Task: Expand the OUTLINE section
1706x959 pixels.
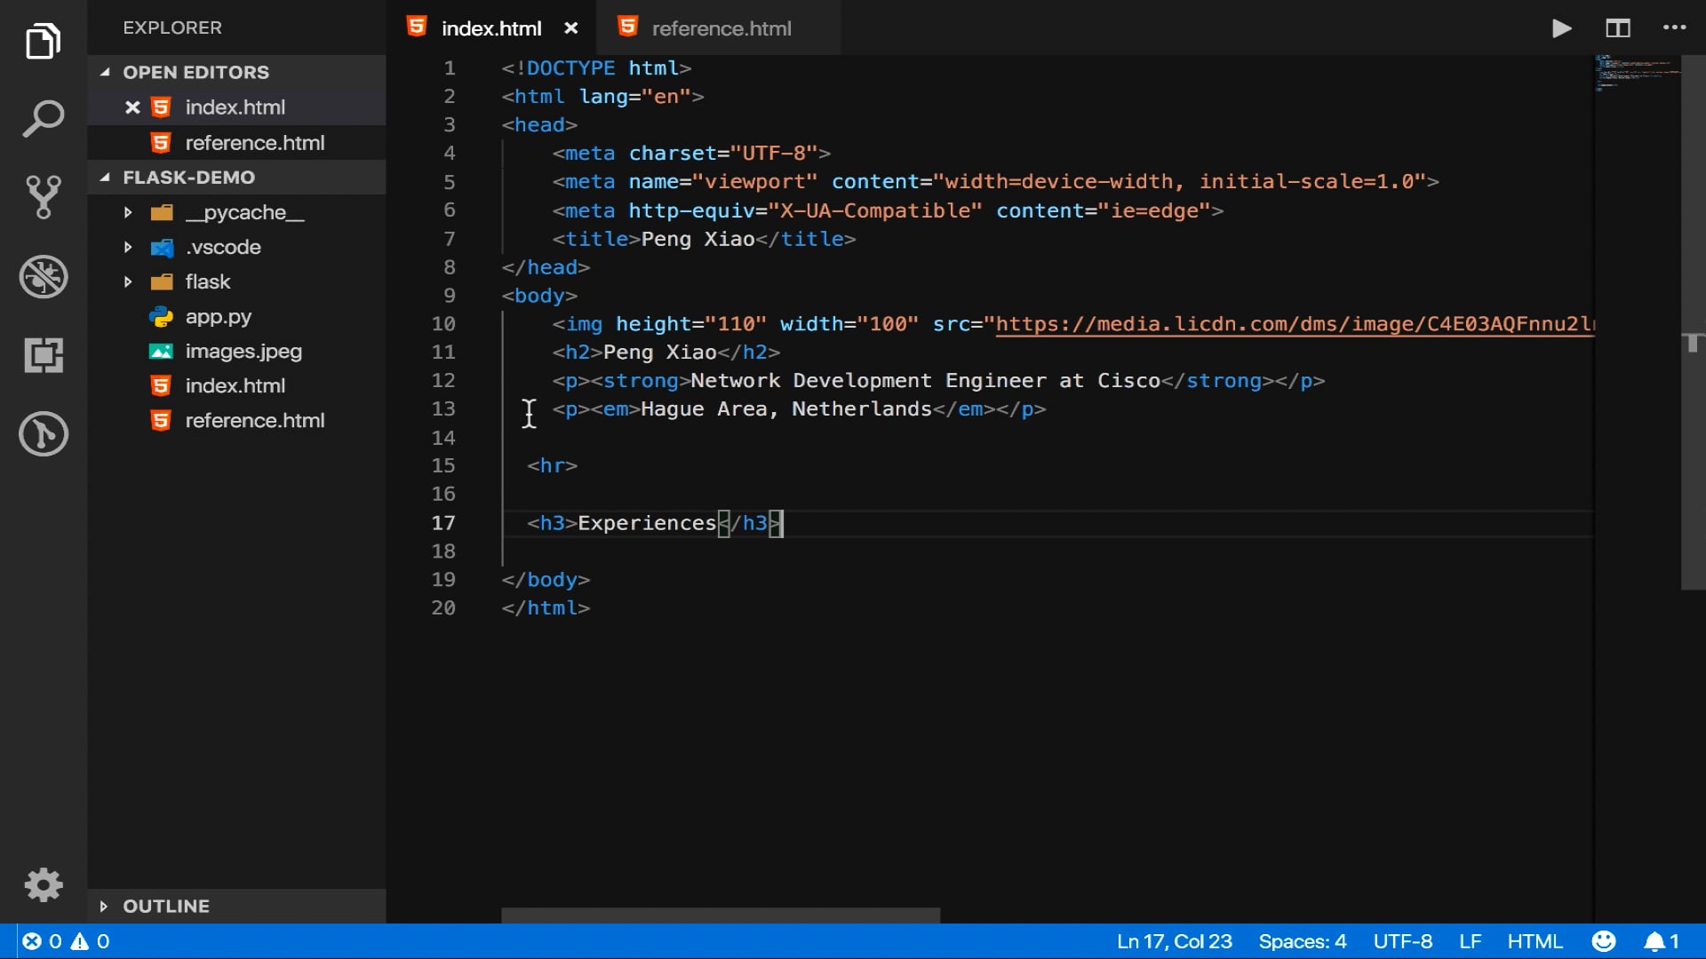Action: (x=166, y=906)
